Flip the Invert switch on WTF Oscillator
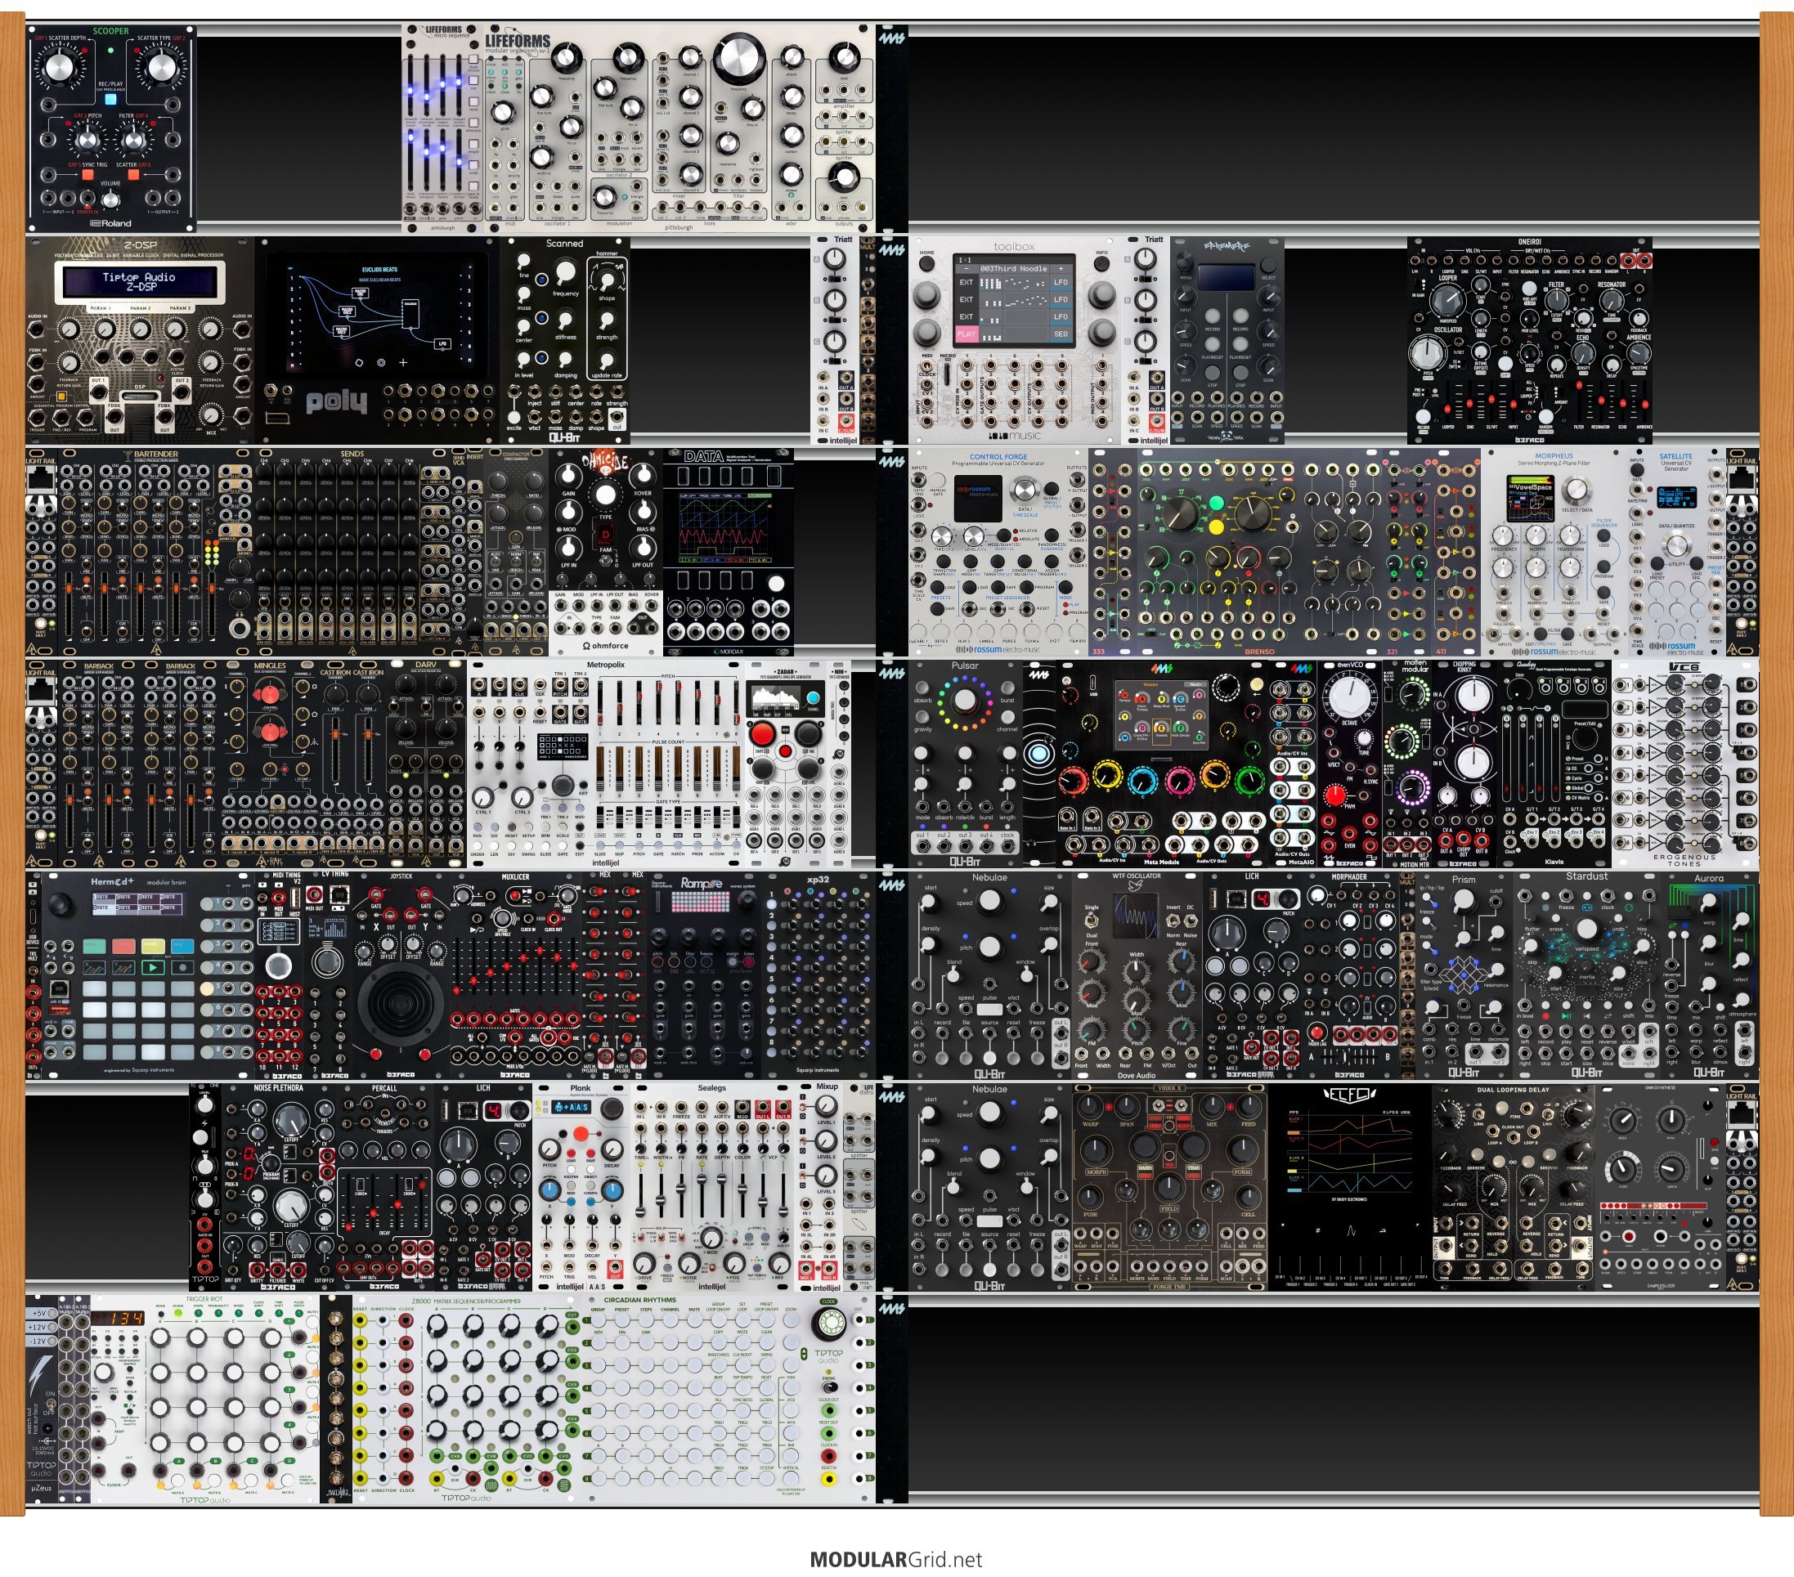The width and height of the screenshot is (1794, 1577). (x=1173, y=921)
